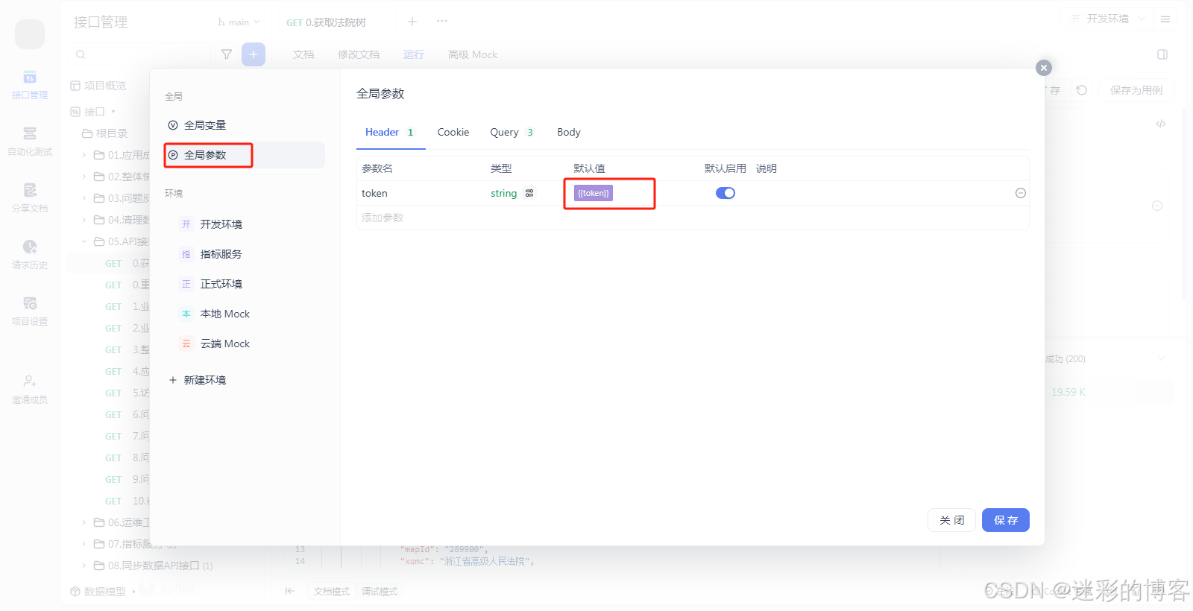
Task: Select the GET 0.获取法院树 tab
Action: [326, 22]
